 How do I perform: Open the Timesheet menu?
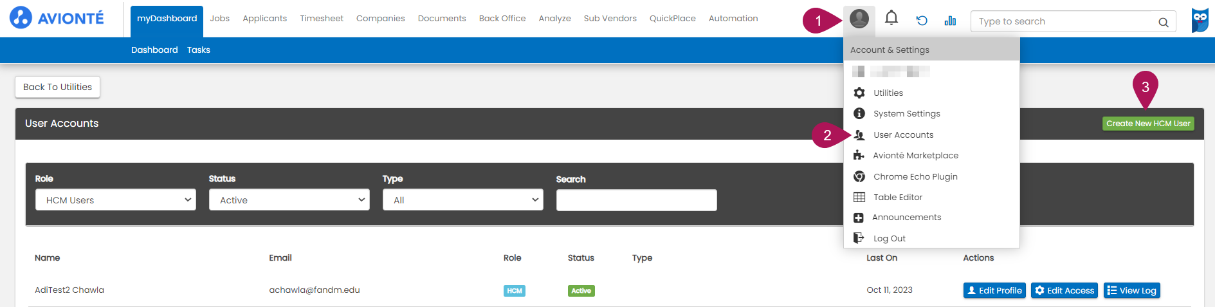tap(322, 19)
